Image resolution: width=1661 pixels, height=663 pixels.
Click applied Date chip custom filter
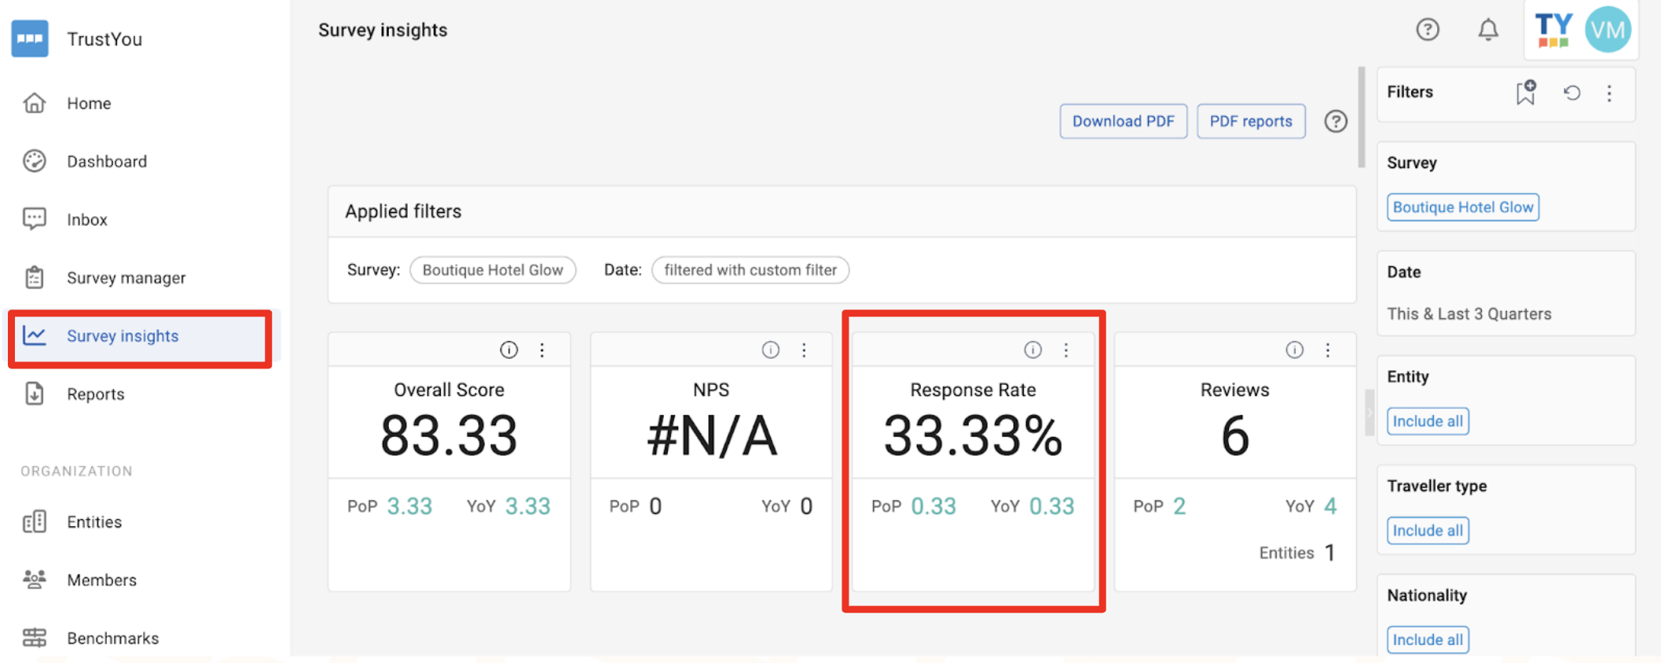tap(750, 269)
